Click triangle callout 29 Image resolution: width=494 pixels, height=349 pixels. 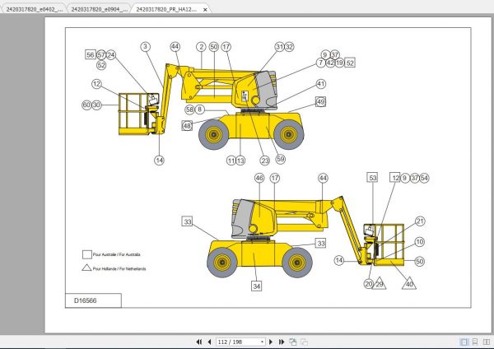380,284
